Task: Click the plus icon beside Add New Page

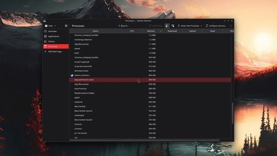Action: tap(45, 52)
